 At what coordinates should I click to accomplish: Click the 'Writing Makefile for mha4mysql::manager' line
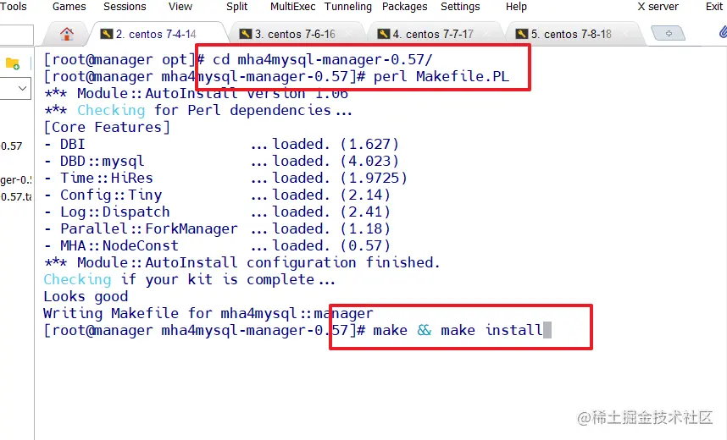coord(208,314)
